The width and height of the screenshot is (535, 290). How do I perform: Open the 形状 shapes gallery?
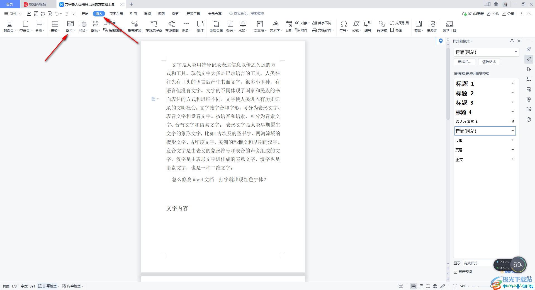click(x=83, y=27)
